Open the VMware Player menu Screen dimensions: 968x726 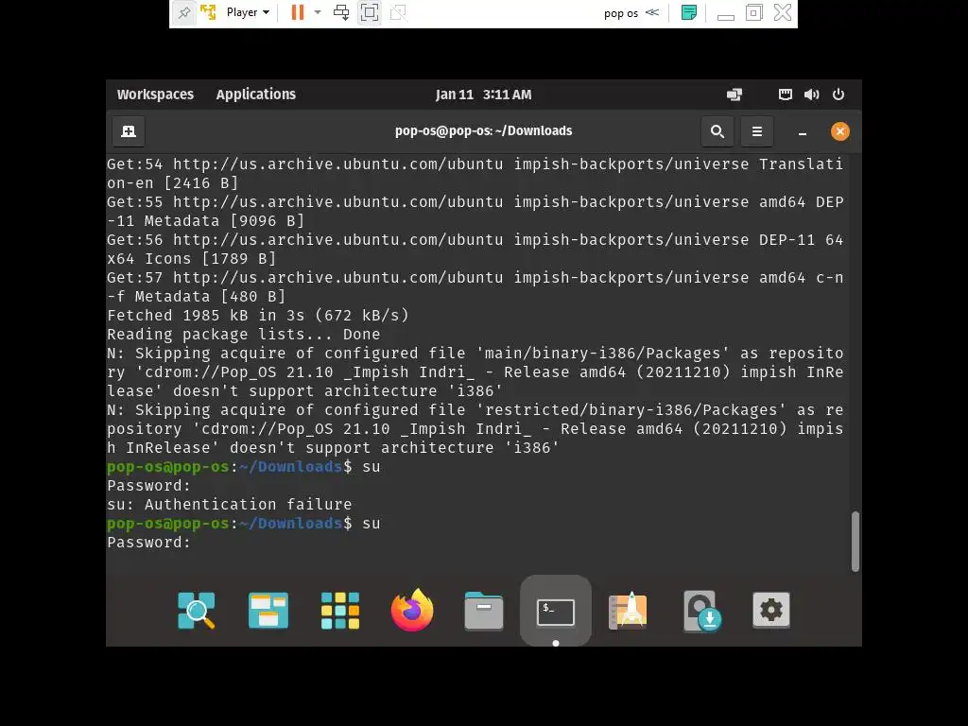(249, 12)
